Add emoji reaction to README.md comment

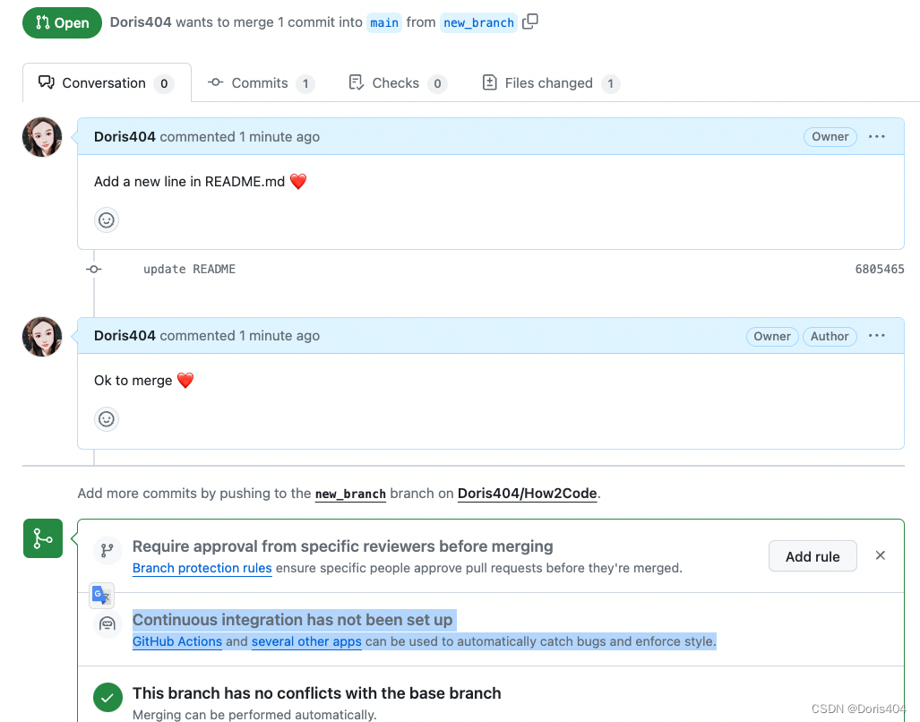pyautogui.click(x=107, y=220)
